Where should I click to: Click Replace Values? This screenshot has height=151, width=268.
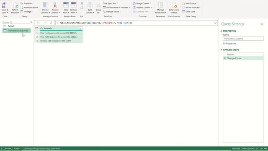[111, 12]
